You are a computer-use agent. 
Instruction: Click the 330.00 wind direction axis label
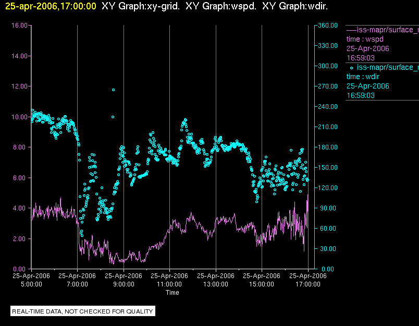point(328,46)
